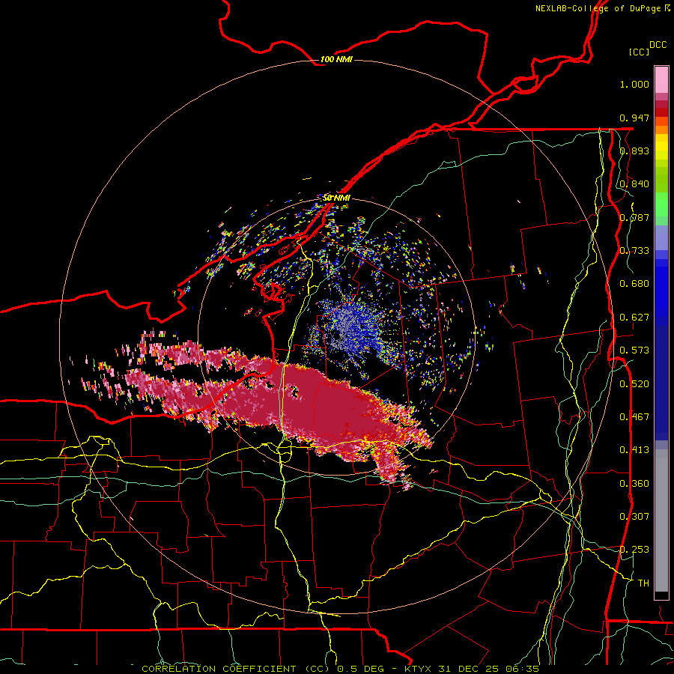The height and width of the screenshot is (674, 674).
Task: Click the 0.253 scale value
Action: coord(634,550)
